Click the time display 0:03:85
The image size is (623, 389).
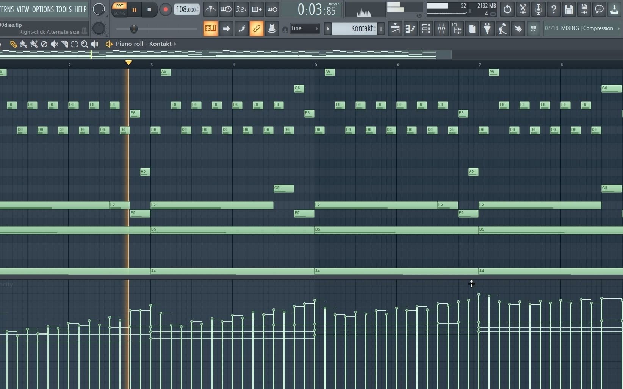point(317,9)
